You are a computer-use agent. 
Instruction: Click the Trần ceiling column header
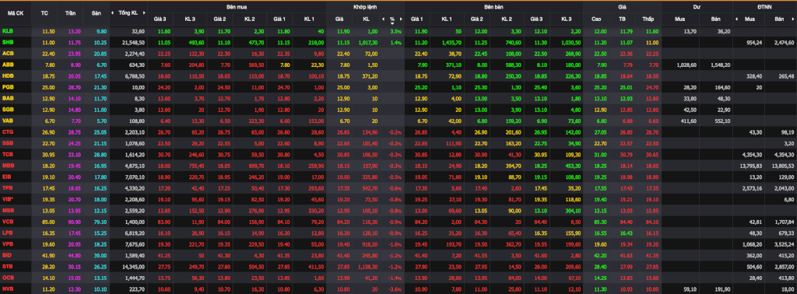pos(71,12)
